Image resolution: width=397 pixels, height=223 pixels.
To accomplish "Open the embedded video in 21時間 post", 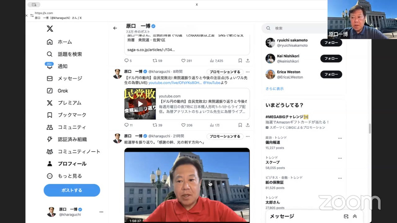I will 187,185.
